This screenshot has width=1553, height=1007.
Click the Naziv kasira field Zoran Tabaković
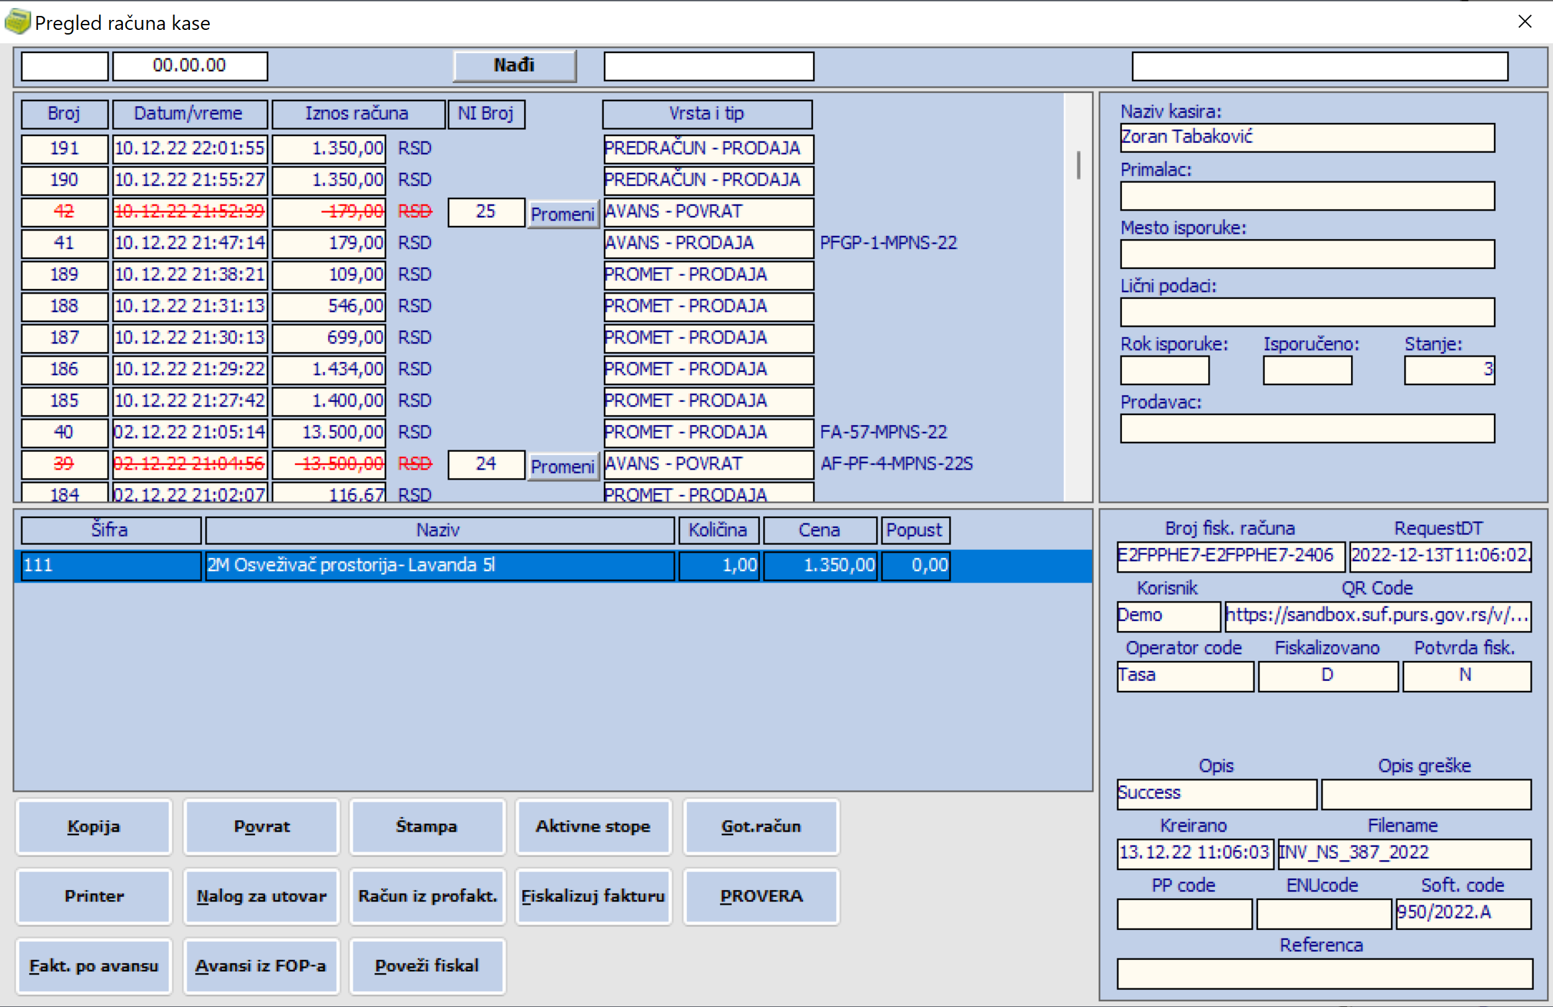tap(1307, 137)
